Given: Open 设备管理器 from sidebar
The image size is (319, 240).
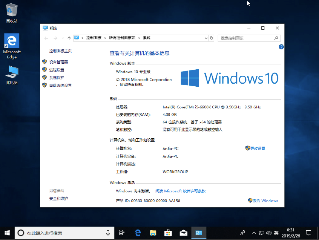Looking at the screenshot, I should [x=58, y=62].
